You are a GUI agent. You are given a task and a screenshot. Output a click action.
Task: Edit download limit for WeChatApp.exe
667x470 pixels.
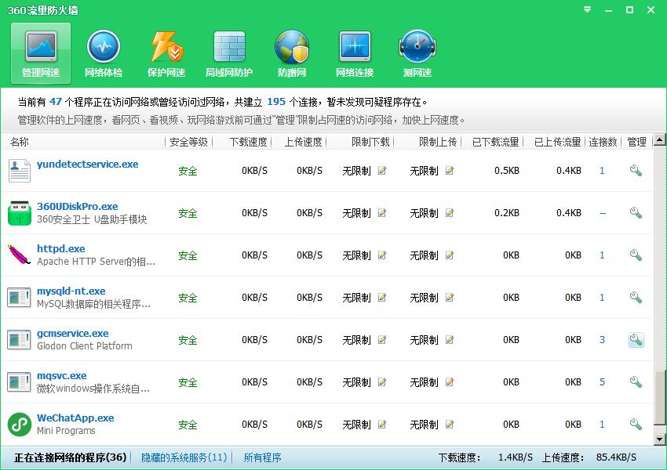tap(382, 424)
